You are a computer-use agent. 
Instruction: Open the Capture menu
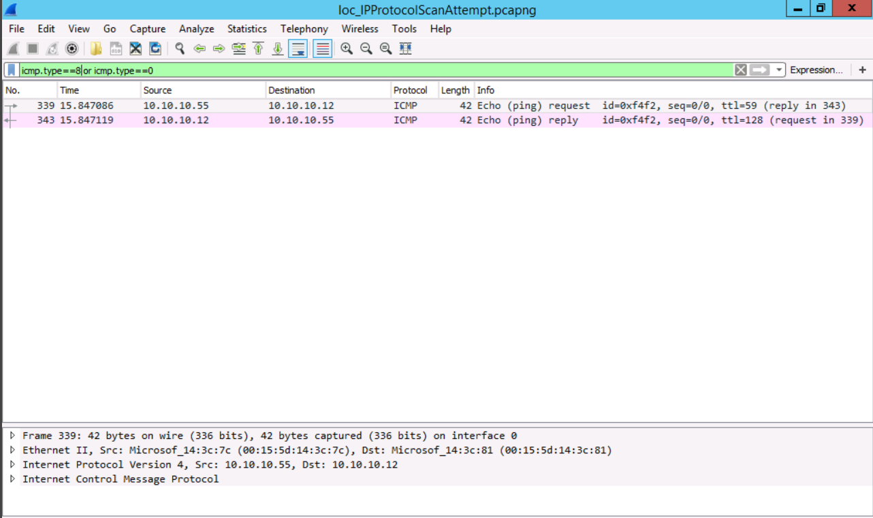(x=148, y=29)
